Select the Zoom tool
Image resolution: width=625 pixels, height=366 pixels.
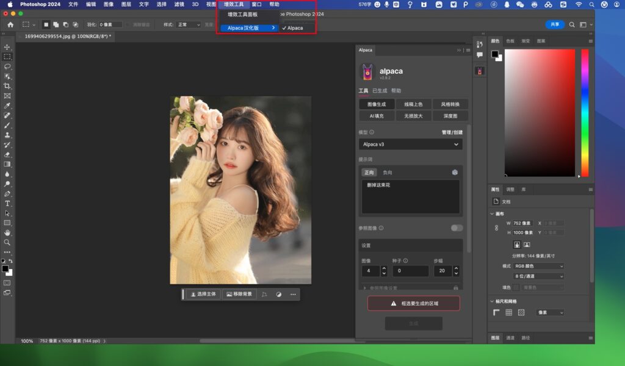pos(7,243)
